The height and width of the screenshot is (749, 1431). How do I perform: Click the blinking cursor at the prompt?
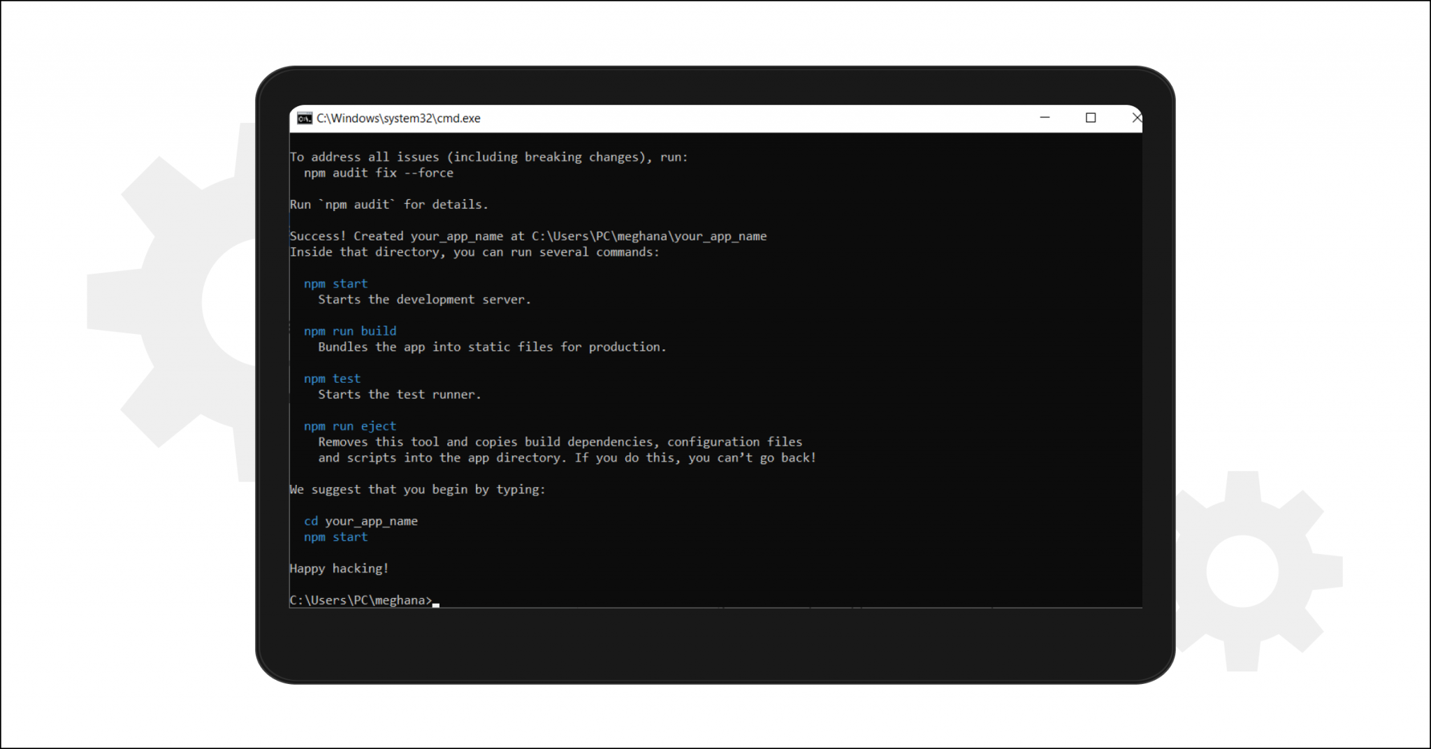(436, 602)
